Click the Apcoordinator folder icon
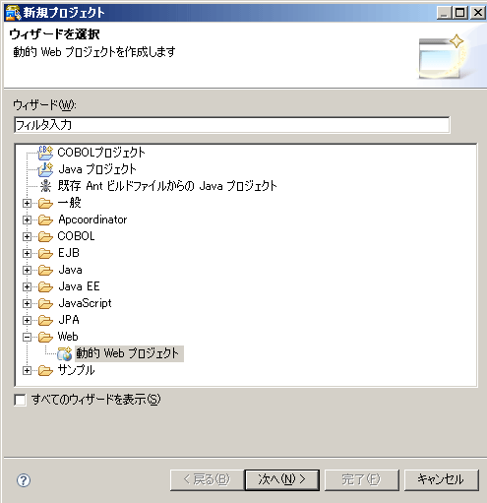Image resolution: width=487 pixels, height=503 pixels. point(45,220)
